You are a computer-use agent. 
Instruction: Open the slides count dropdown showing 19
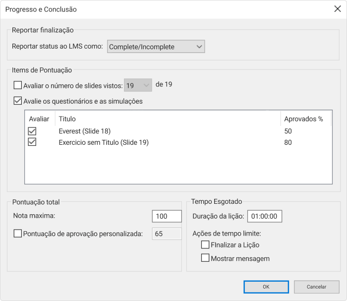pos(138,85)
